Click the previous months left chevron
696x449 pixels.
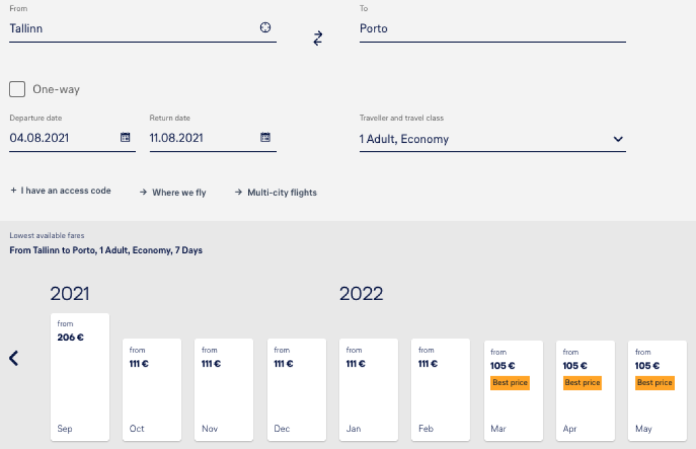tap(14, 359)
